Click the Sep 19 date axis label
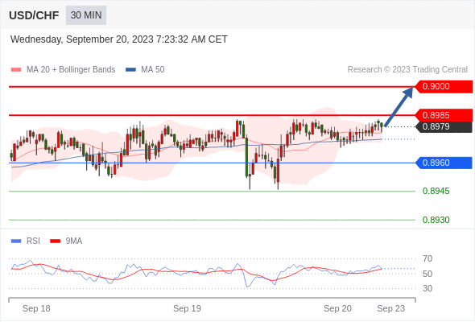The height and width of the screenshot is (322, 475). coord(187,308)
